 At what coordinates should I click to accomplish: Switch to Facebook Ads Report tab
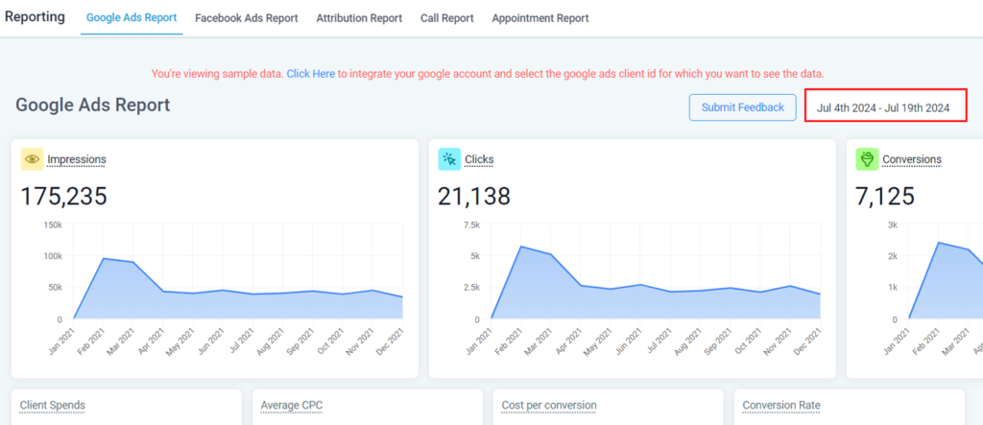click(246, 18)
